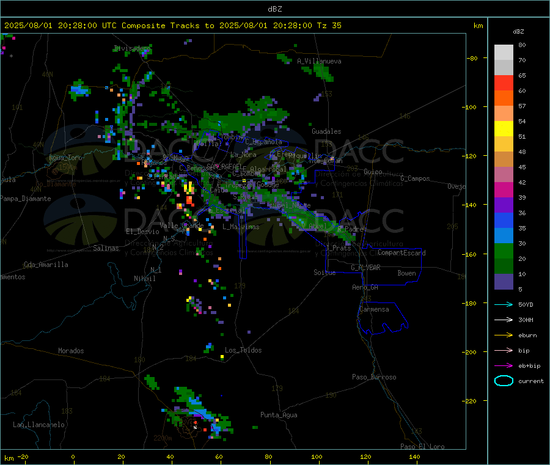Select the magenta 39-42 dBZ legend swatch
The image size is (550, 465).
tap(504, 189)
